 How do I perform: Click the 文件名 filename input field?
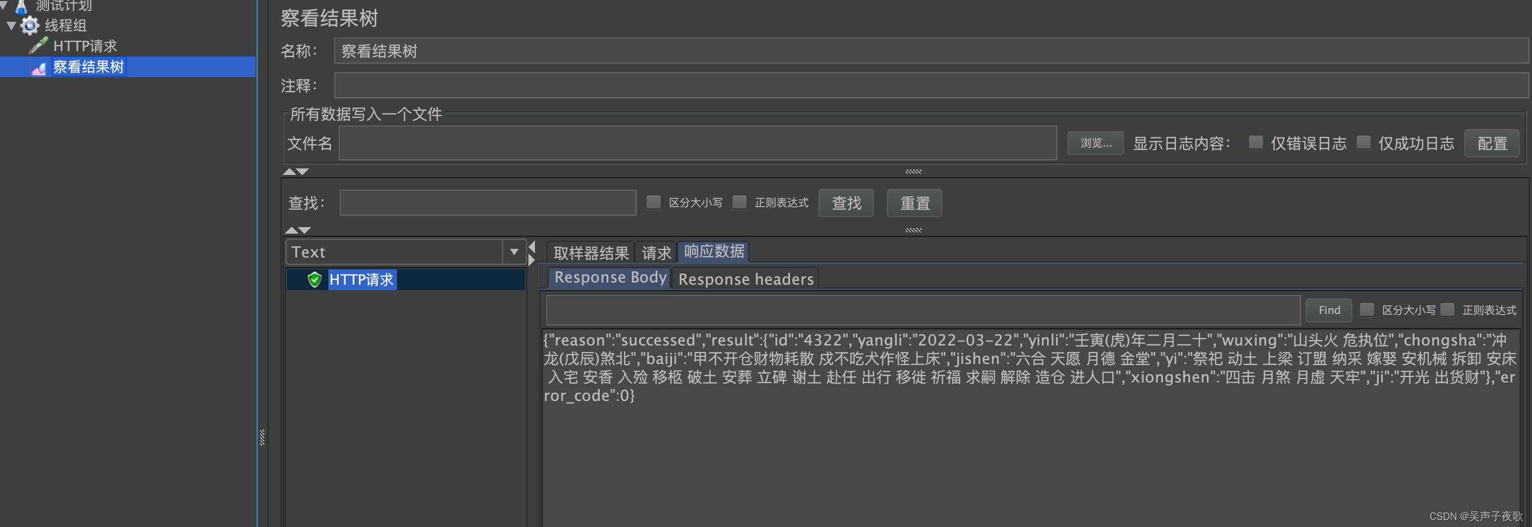tap(696, 142)
